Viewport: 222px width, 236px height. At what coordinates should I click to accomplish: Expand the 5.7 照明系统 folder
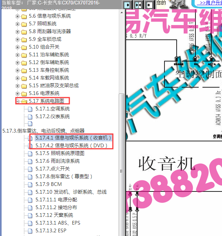[17, 24]
